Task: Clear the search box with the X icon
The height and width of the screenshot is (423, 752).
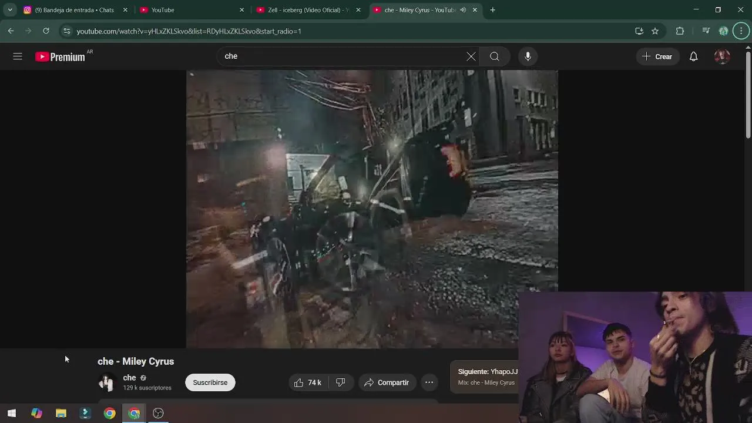Action: 471,56
